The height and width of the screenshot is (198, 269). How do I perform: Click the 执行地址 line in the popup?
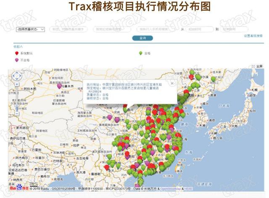[x=124, y=85]
